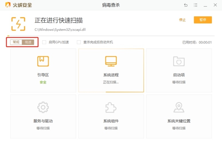Click the 正在扫描... status under 系统进程
Image resolution: width=222 pixels, height=146 pixels.
[111, 82]
